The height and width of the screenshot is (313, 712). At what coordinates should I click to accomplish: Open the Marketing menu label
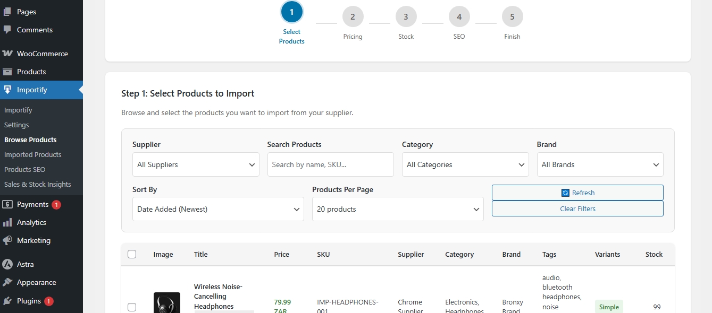pos(33,240)
